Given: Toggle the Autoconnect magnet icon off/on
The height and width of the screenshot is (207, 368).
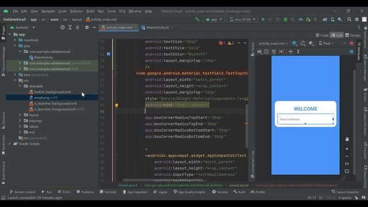Looking at the screenshot, I should [x=274, y=52].
